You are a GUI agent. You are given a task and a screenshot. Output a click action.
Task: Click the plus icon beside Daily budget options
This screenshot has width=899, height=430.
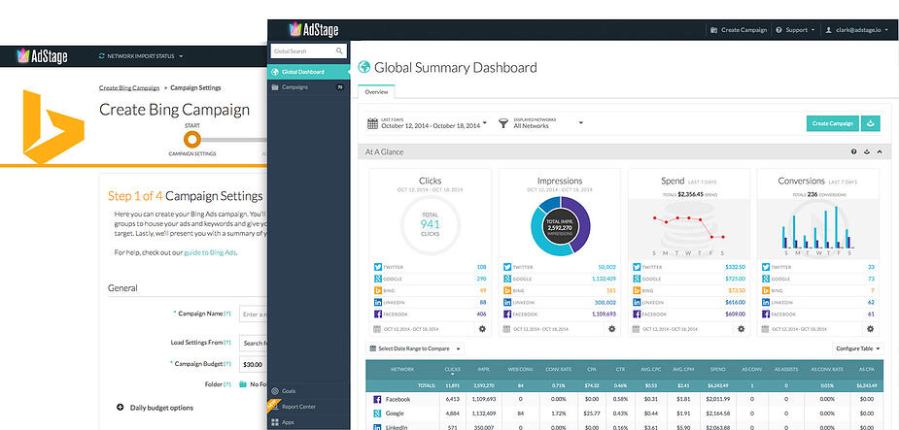[x=120, y=408]
